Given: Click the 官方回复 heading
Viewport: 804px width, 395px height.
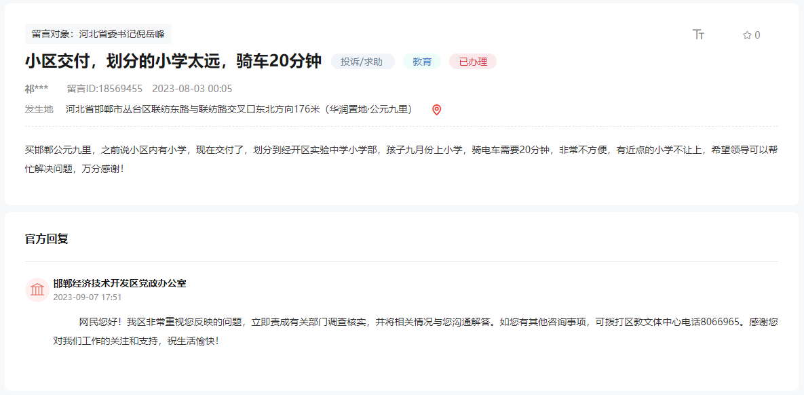Looking at the screenshot, I should [x=47, y=238].
